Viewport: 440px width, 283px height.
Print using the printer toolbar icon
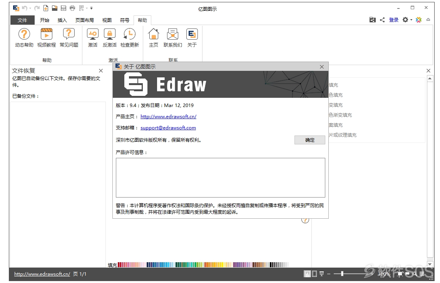pyautogui.click(x=72, y=8)
